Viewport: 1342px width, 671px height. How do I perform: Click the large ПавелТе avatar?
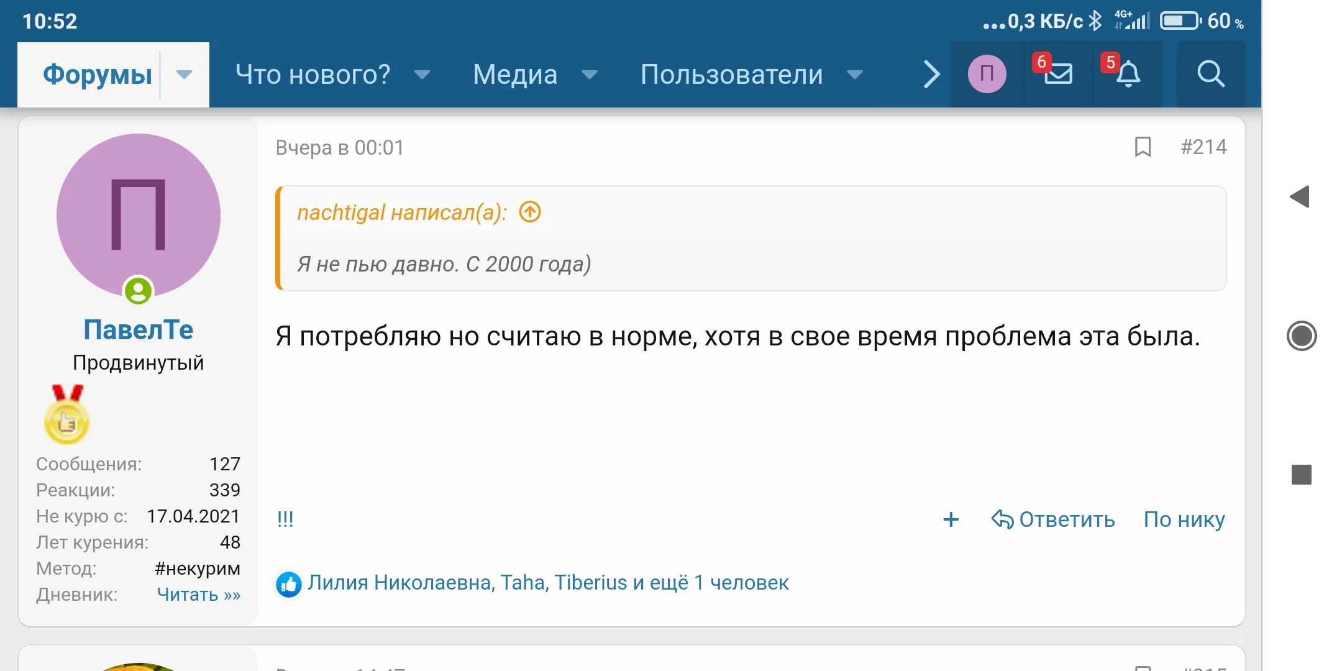[x=138, y=215]
